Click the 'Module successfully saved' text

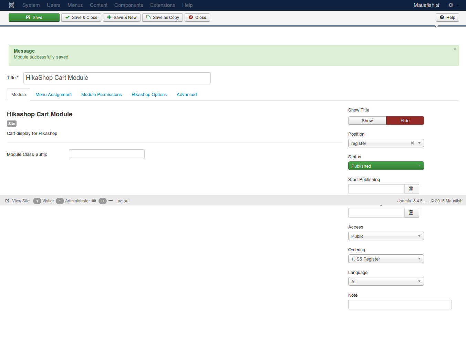click(41, 57)
